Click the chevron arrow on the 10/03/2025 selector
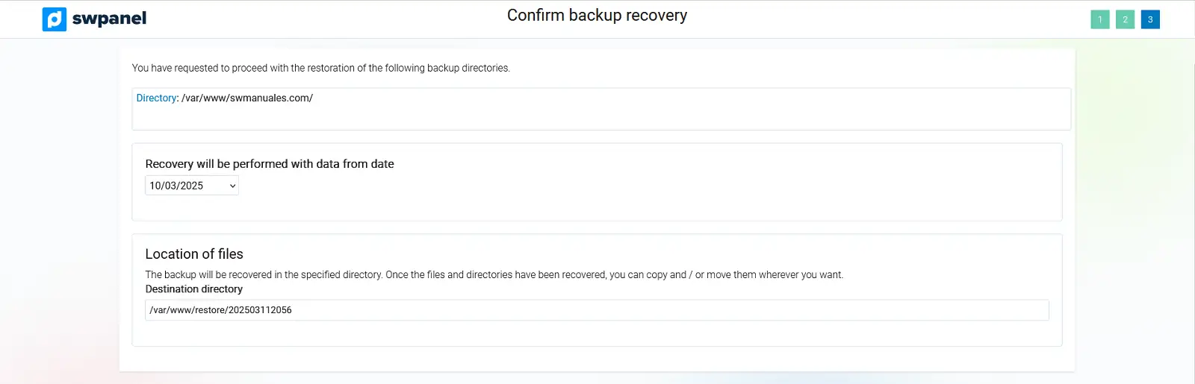 [x=233, y=186]
